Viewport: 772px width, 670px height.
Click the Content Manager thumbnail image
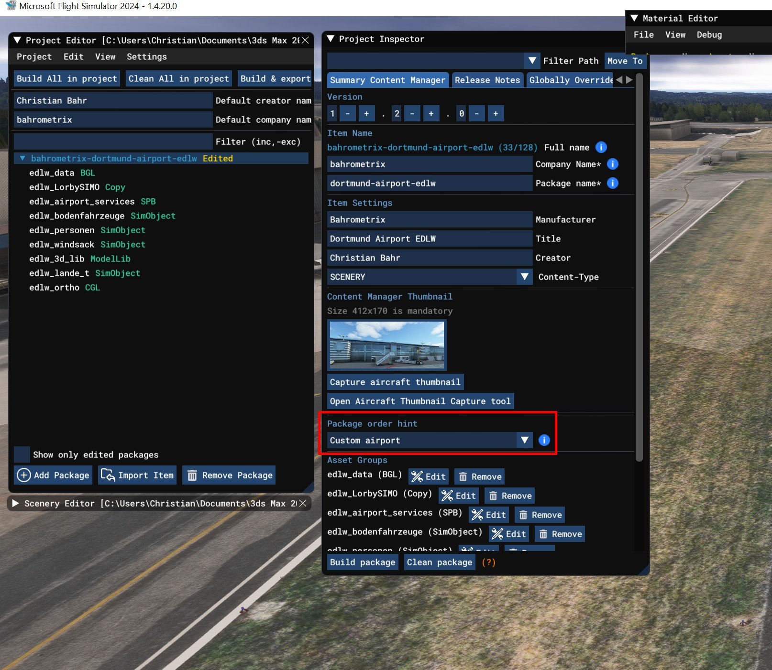point(387,345)
